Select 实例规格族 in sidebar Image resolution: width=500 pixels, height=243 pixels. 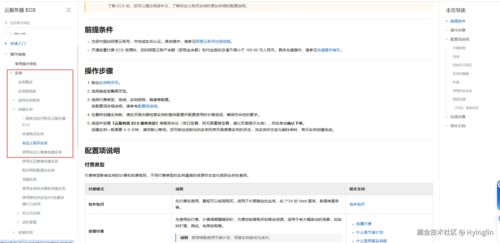click(27, 91)
